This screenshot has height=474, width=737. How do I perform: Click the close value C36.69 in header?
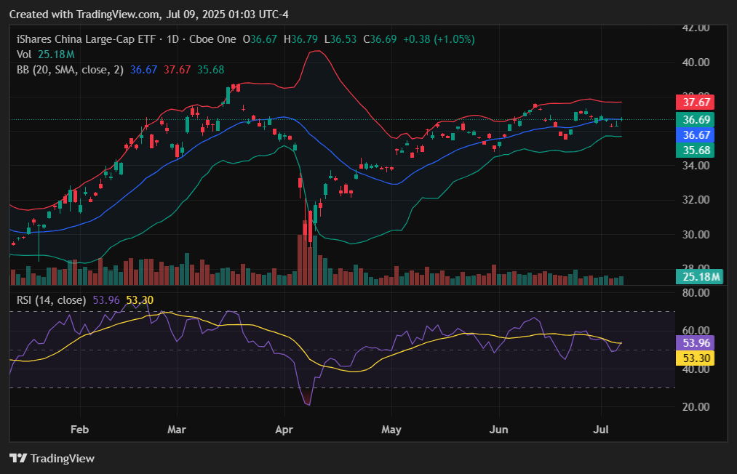380,39
